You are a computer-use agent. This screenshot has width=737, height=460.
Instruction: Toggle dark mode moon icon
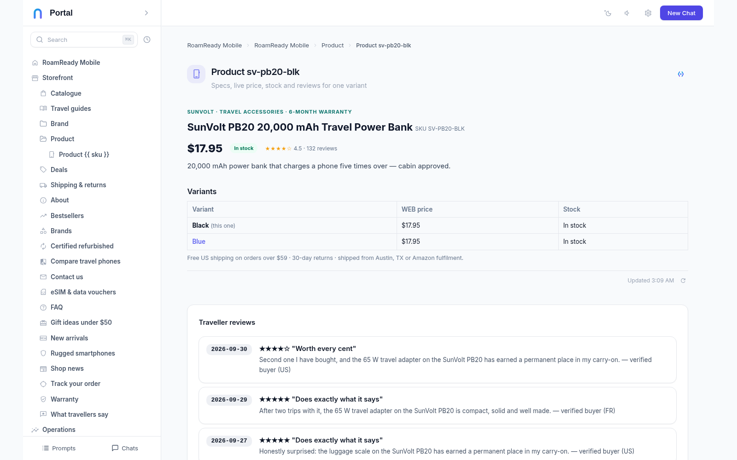[x=608, y=13]
